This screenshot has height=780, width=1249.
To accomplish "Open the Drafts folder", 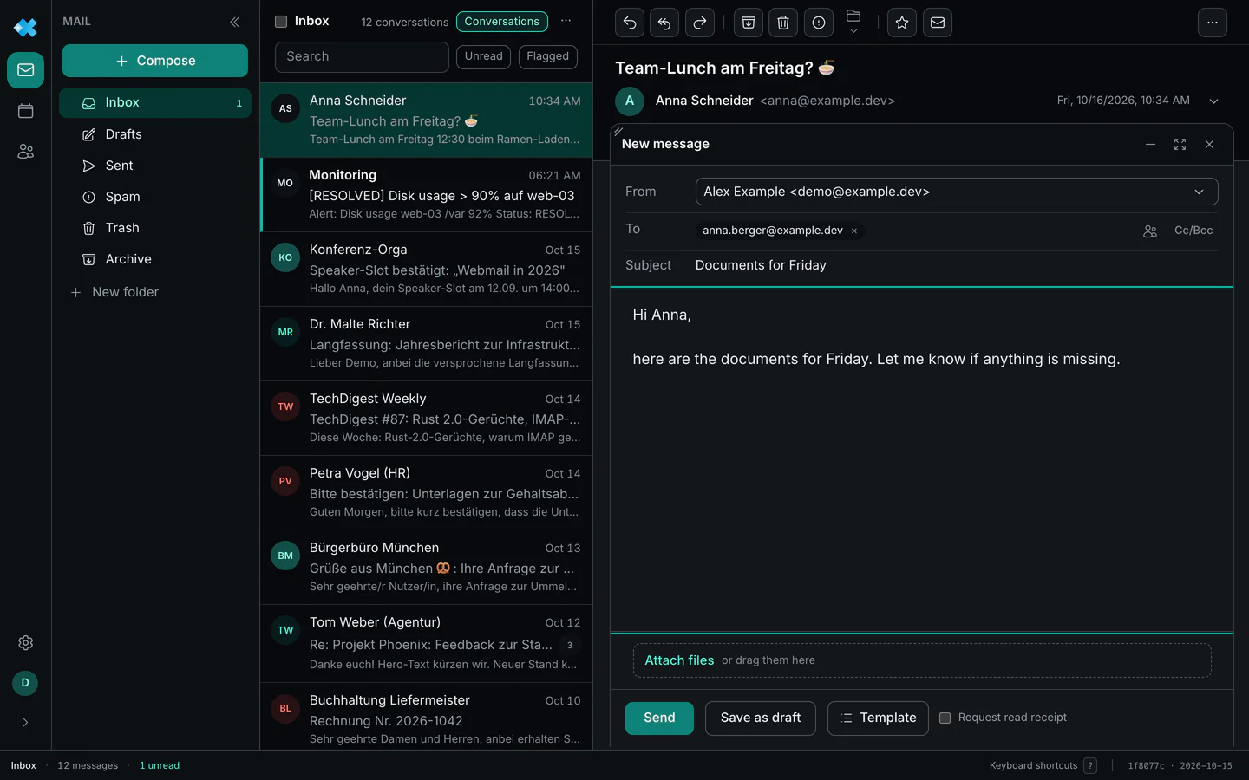I will tap(155, 134).
